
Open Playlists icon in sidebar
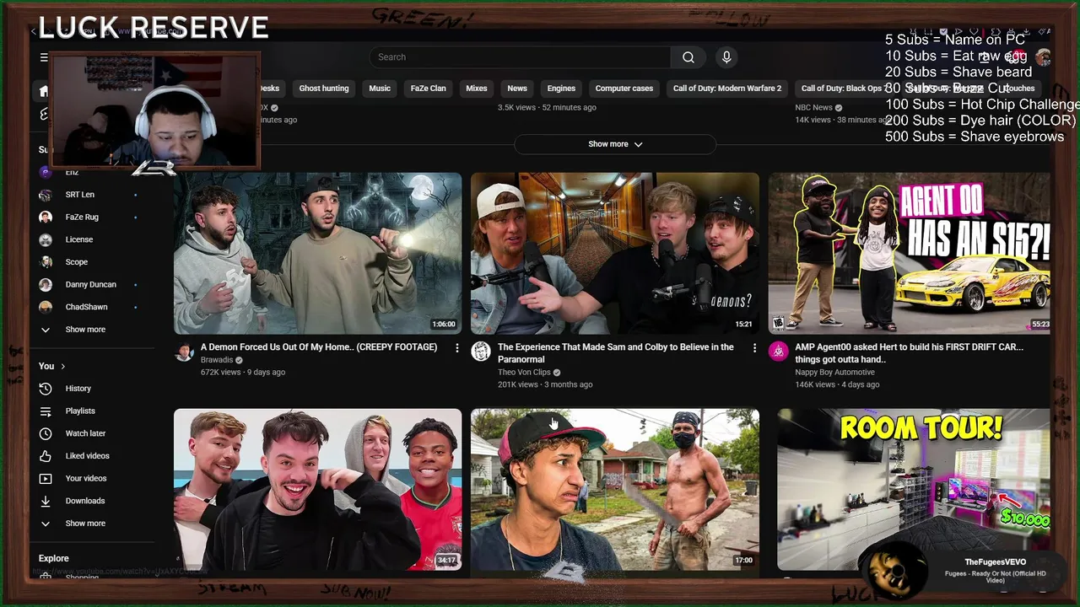(46, 411)
